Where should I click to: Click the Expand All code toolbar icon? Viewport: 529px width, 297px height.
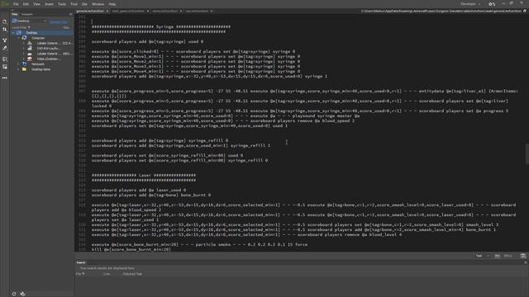point(5,40)
